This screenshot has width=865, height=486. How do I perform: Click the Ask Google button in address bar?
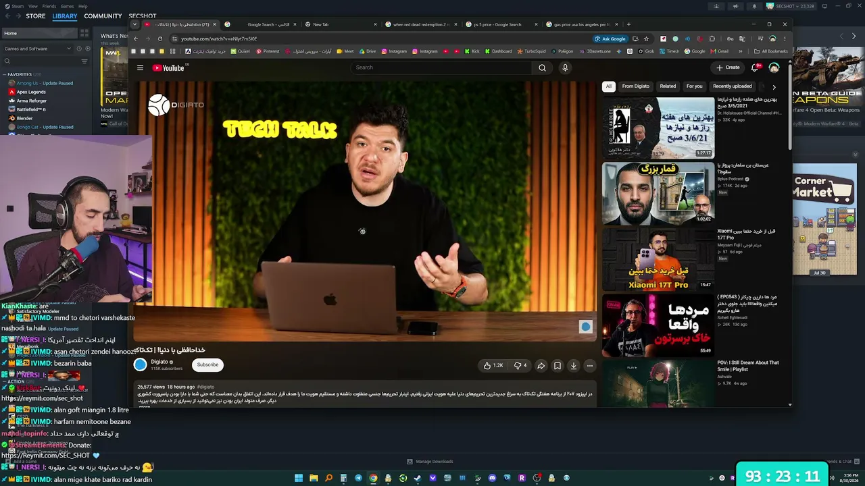coord(610,38)
